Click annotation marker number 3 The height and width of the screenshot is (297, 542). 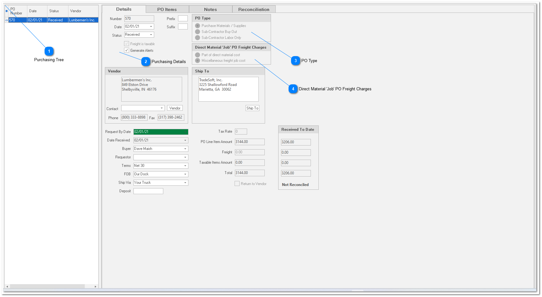coord(295,61)
